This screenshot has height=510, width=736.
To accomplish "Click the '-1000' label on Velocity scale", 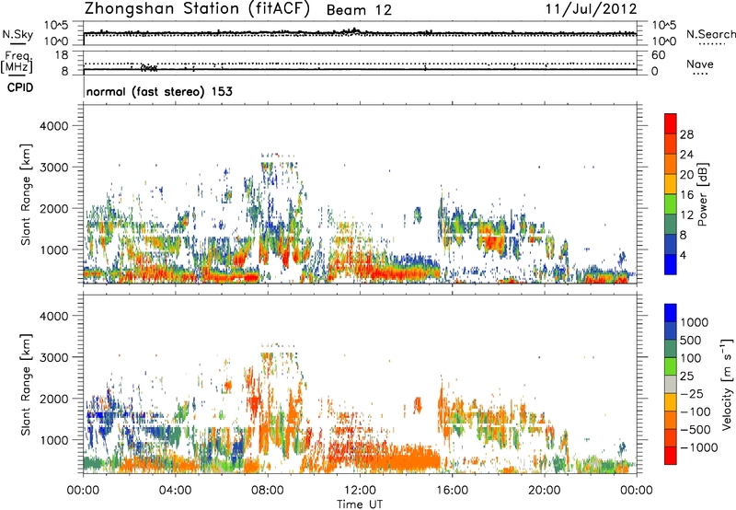I will point(698,447).
